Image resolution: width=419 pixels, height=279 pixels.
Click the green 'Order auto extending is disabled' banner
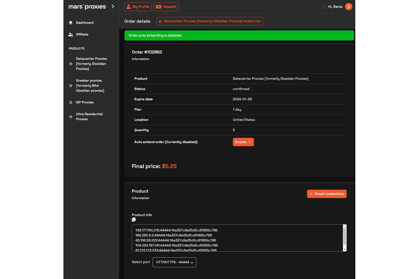tap(239, 36)
